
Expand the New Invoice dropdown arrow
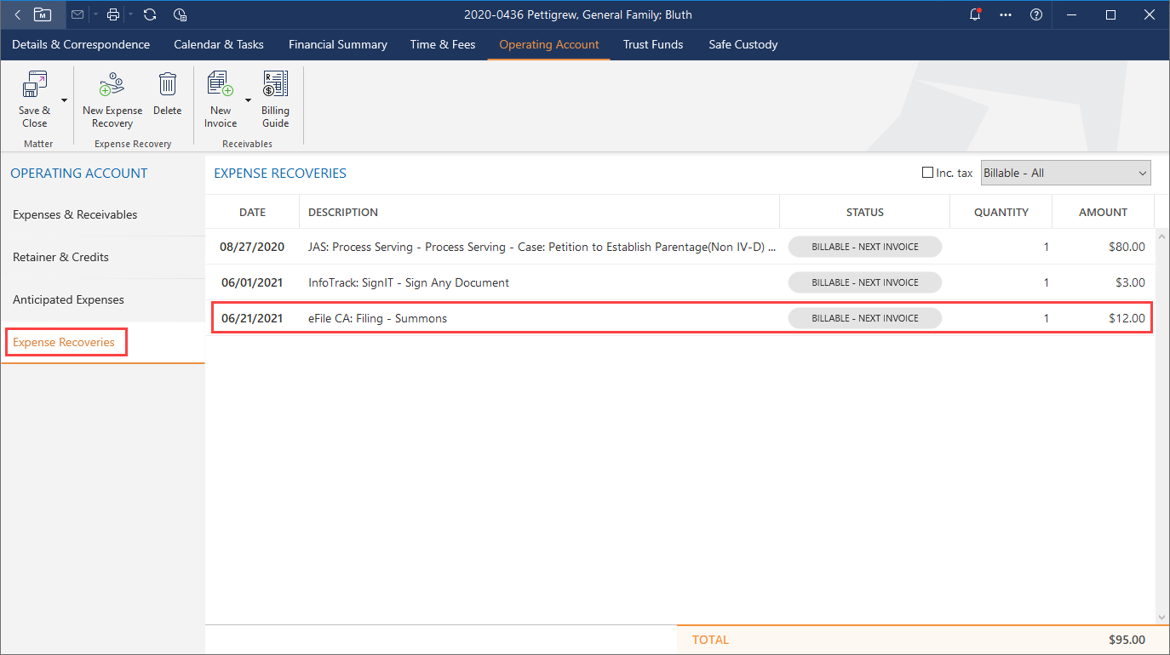[x=248, y=100]
